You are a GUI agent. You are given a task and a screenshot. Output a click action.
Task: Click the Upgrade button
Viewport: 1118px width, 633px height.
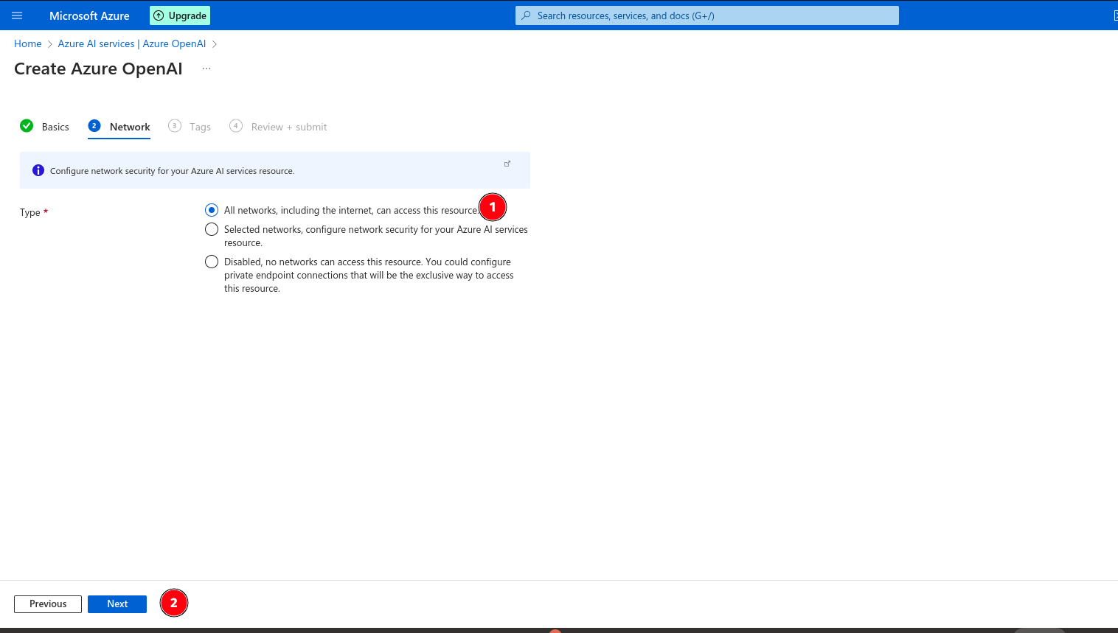[180, 15]
